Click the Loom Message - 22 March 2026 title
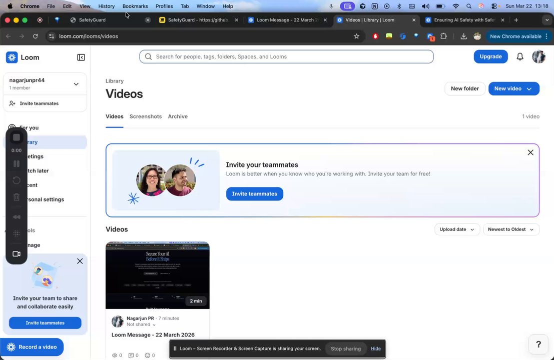This screenshot has height=360, width=554. tap(153, 335)
